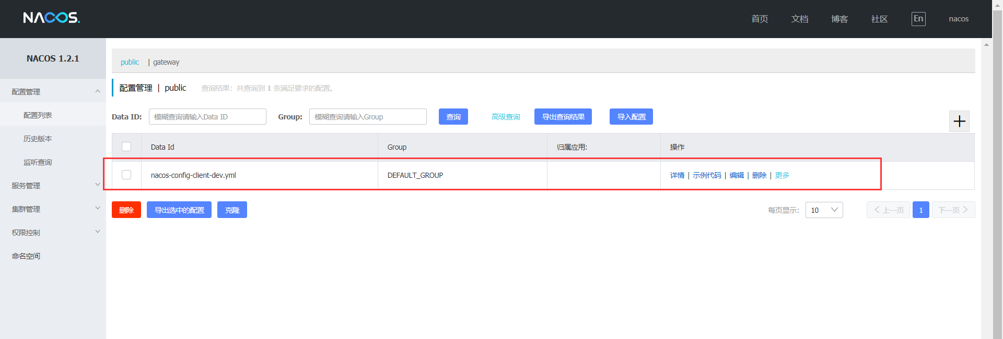The width and height of the screenshot is (1003, 339).
Task: Click the blue 查询 button
Action: click(x=453, y=116)
